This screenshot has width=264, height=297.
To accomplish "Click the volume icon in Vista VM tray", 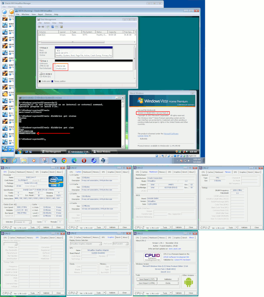I will (187, 151).
